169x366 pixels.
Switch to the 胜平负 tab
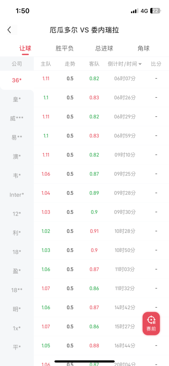click(65, 48)
